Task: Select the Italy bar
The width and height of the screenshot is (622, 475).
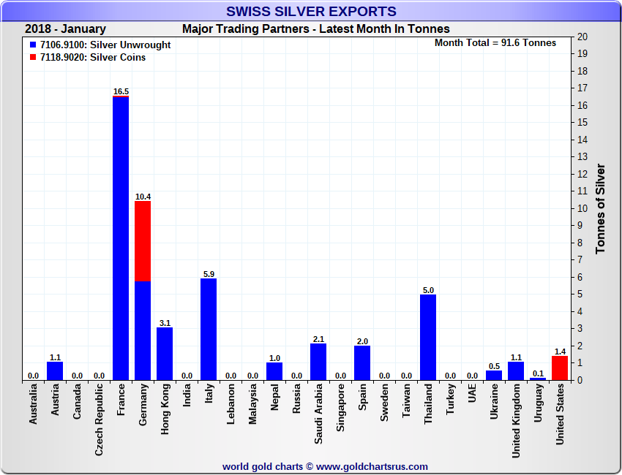Action: pos(209,330)
